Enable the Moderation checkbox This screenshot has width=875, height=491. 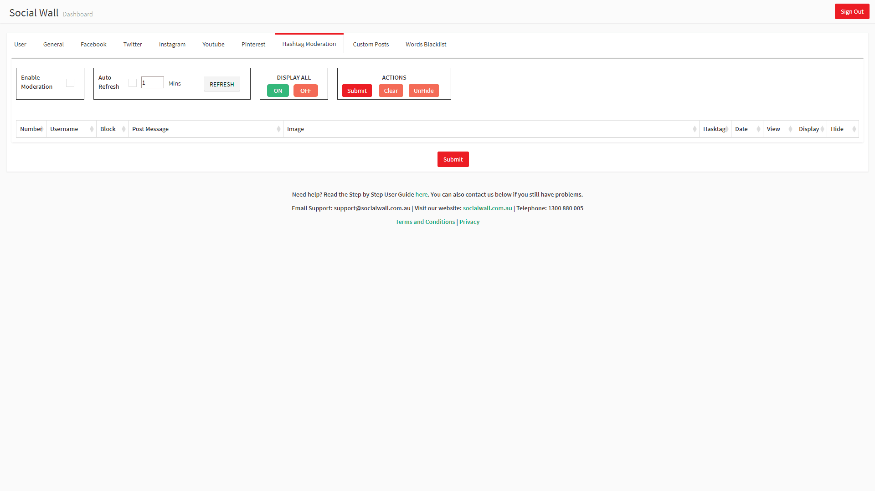point(70,83)
